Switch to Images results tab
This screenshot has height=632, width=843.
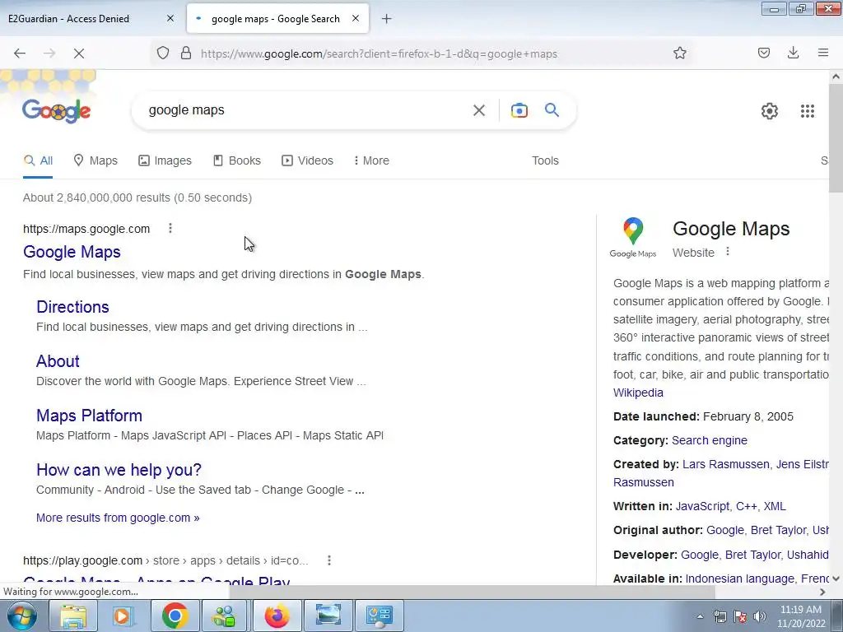click(x=165, y=160)
